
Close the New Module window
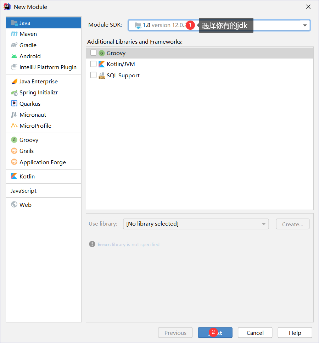coord(308,7)
